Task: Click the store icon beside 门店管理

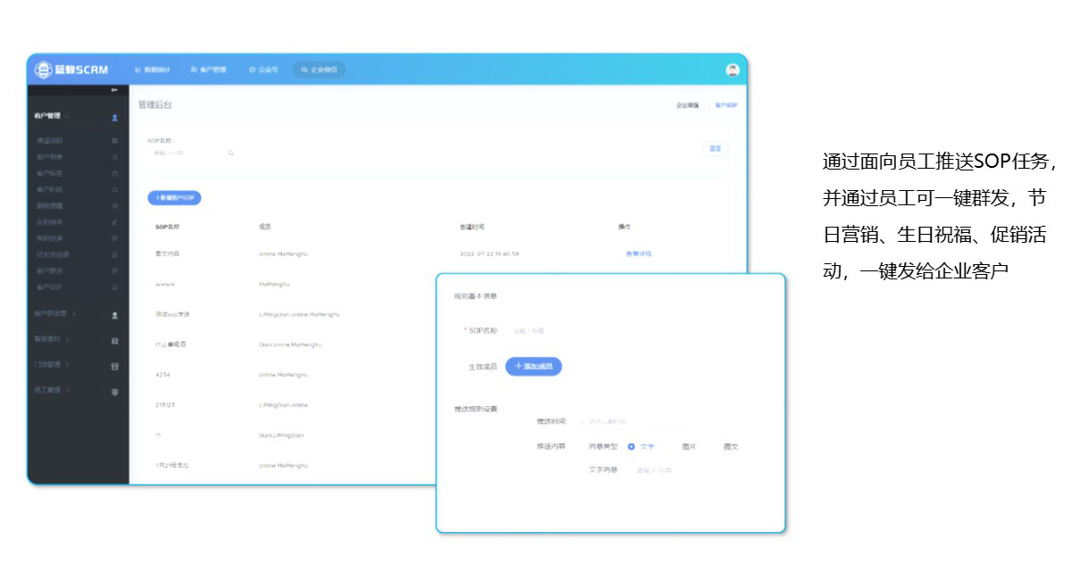Action: [x=114, y=366]
